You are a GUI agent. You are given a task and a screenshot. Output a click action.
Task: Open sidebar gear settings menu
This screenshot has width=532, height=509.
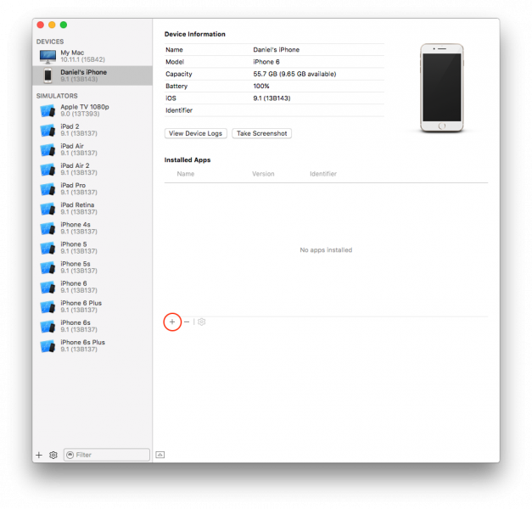[x=53, y=455]
